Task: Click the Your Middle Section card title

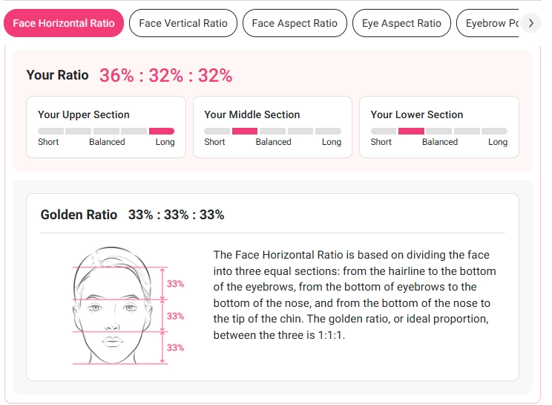Action: 252,114
